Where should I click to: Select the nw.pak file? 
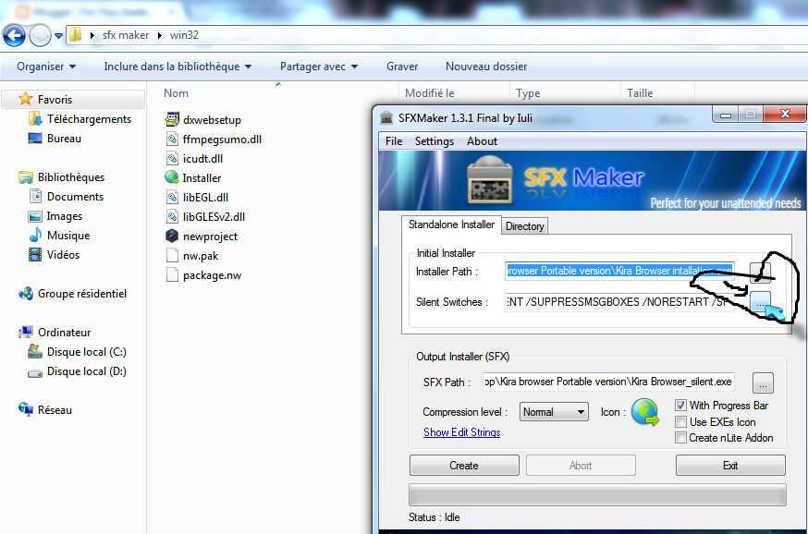point(192,255)
